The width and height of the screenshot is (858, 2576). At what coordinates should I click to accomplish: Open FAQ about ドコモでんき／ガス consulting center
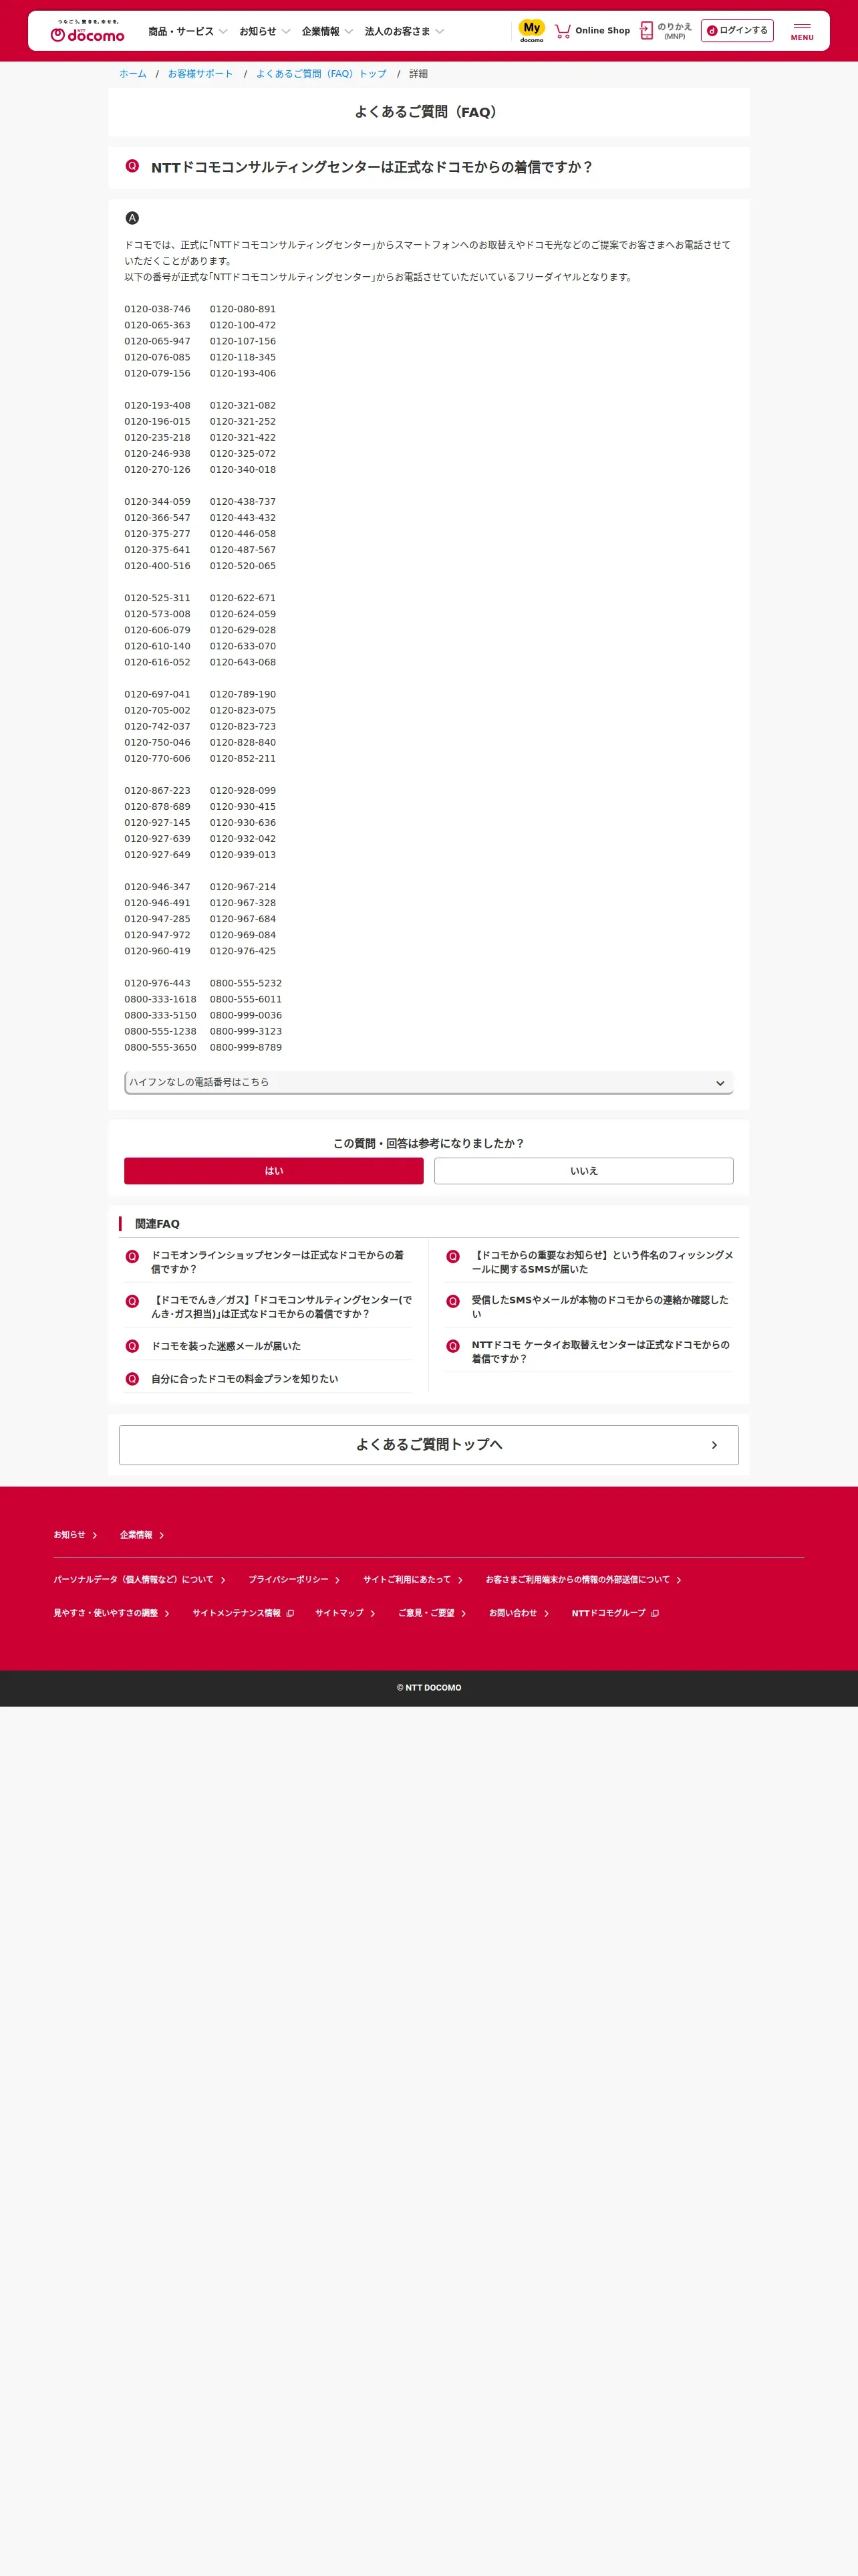281,1307
